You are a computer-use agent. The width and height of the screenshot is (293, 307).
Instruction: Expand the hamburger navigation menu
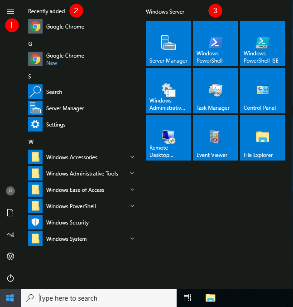point(10,11)
